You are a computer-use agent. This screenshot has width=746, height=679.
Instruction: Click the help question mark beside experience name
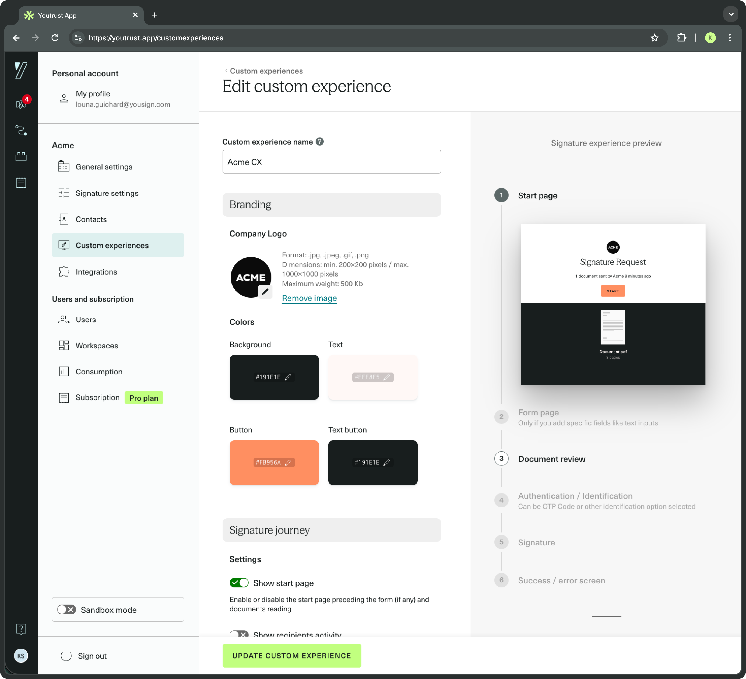point(320,142)
